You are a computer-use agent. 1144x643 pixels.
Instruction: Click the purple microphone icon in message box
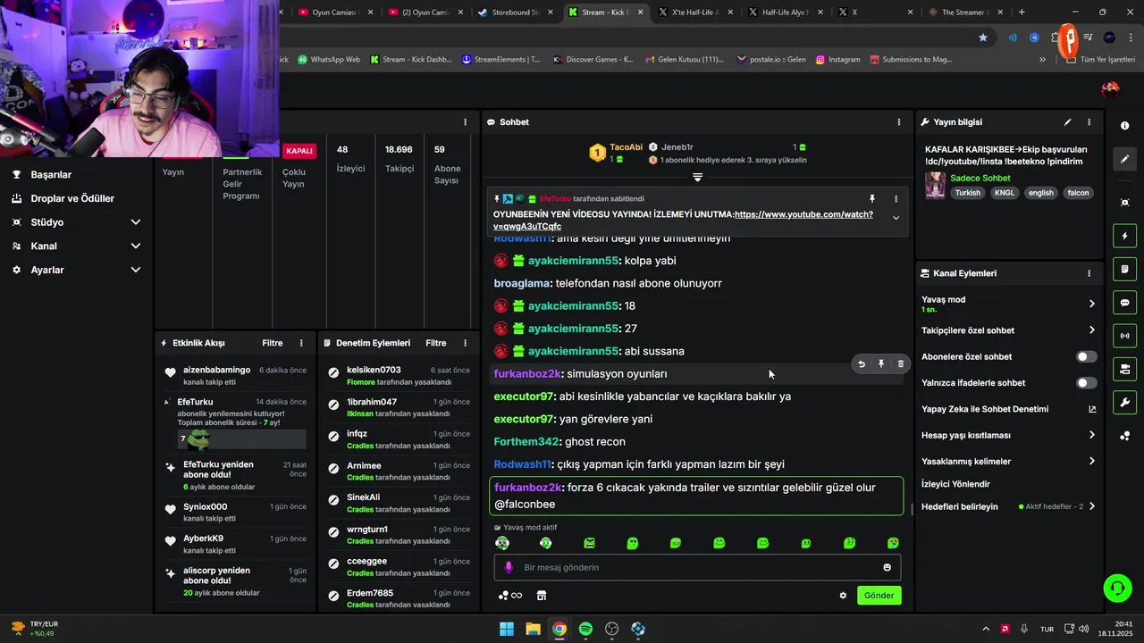click(x=509, y=567)
